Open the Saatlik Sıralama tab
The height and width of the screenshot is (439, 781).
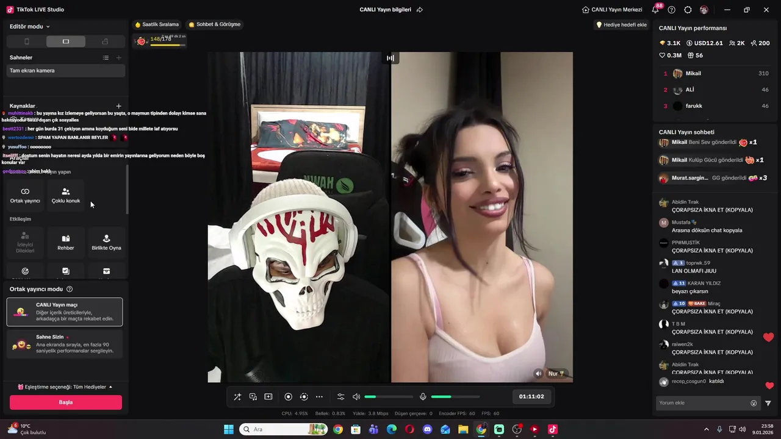click(x=157, y=25)
